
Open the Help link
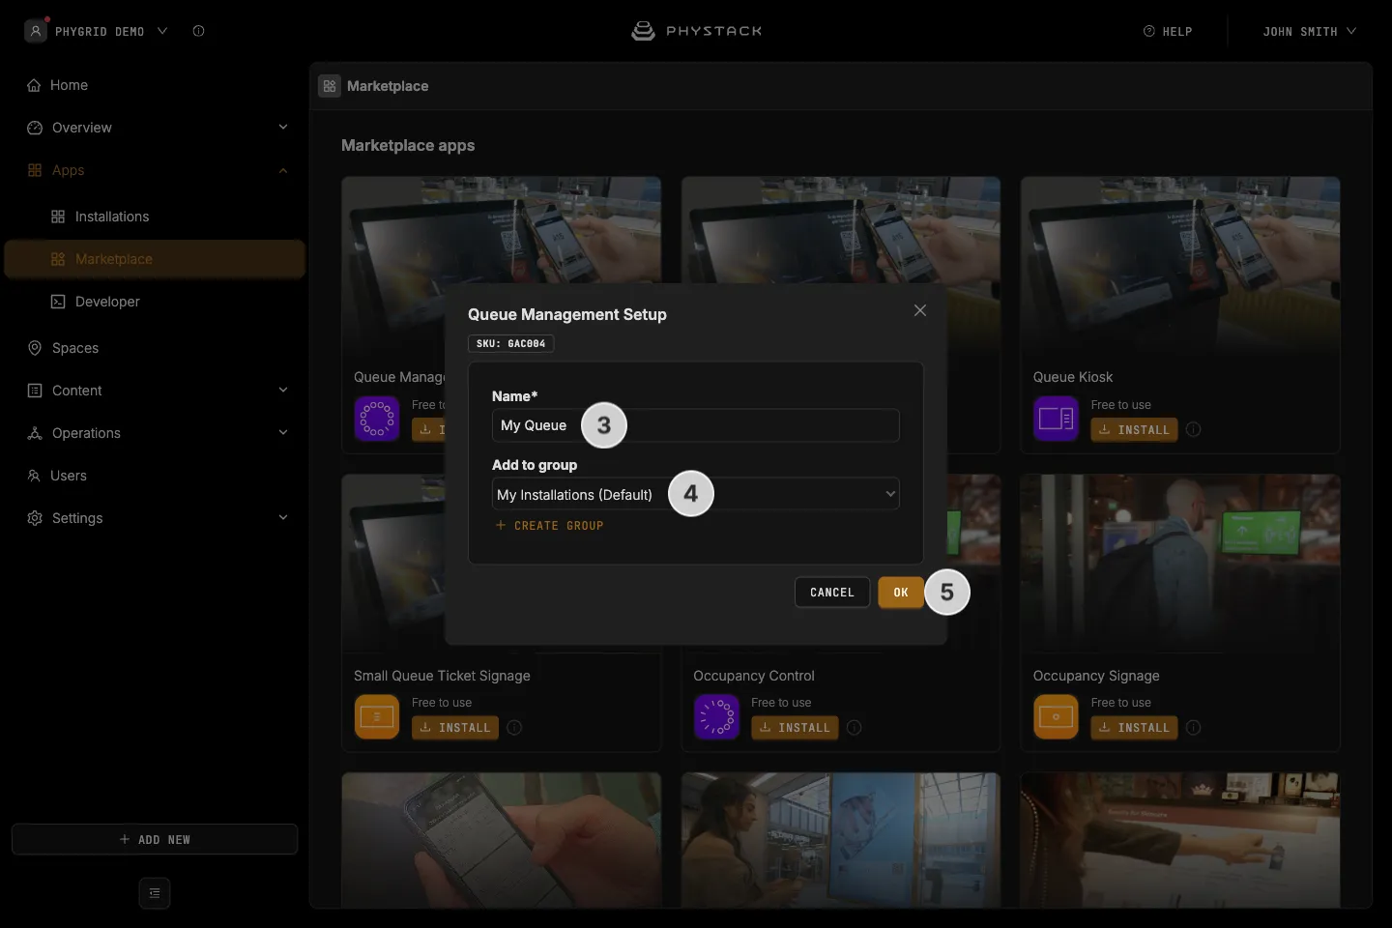pos(1168,31)
